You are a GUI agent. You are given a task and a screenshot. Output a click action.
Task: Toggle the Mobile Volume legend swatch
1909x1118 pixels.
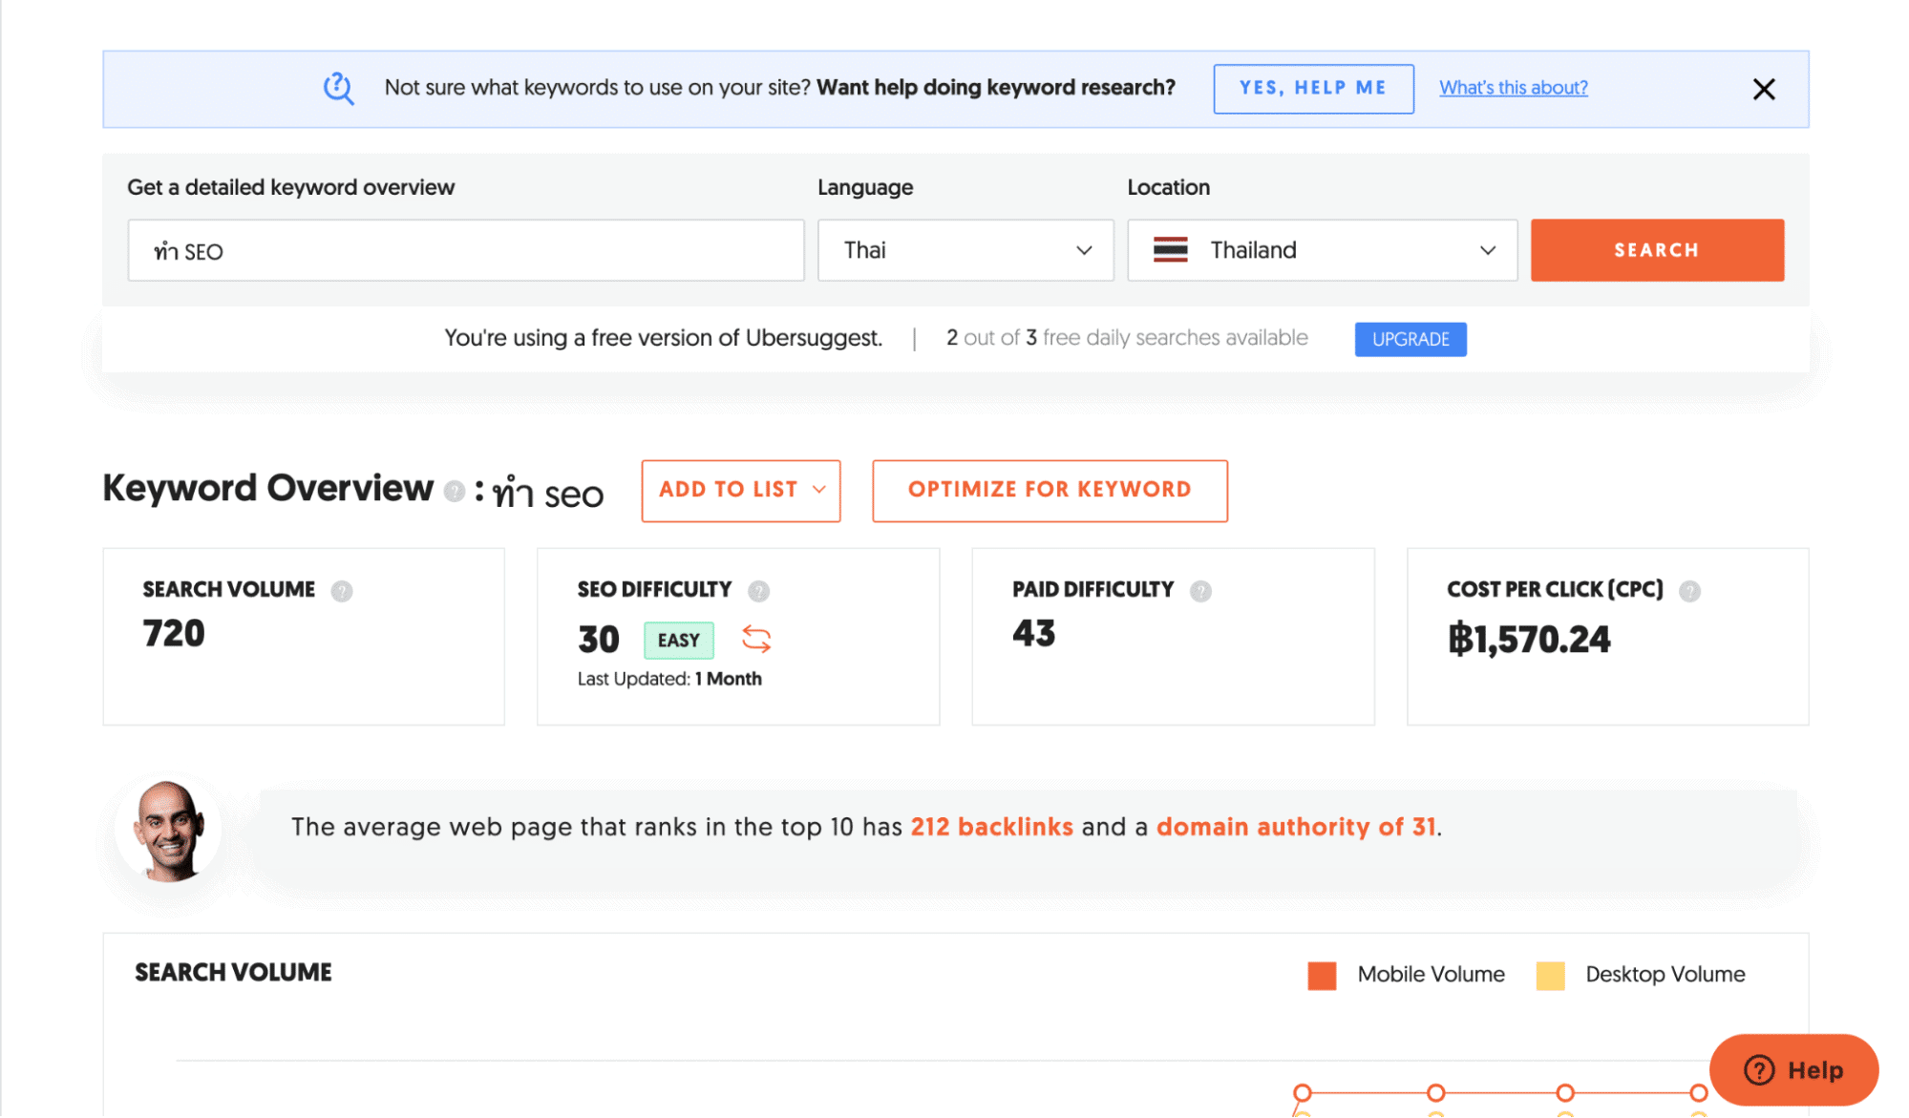tap(1321, 975)
